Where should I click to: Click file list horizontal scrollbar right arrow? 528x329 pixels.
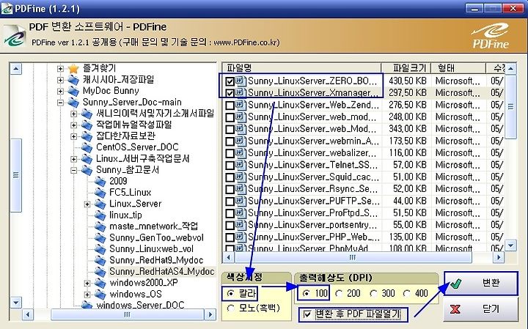pyautogui.click(x=499, y=257)
